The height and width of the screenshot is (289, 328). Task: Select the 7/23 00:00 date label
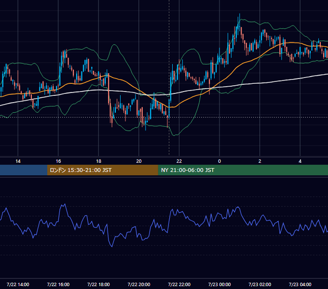coord(219,284)
